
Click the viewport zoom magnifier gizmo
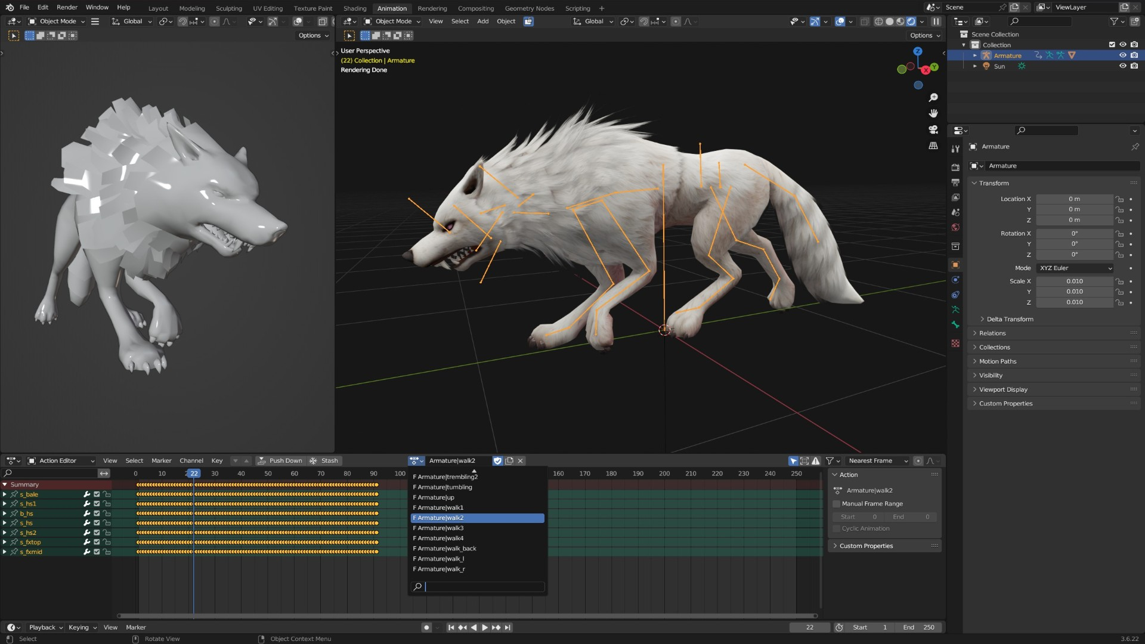click(x=933, y=98)
